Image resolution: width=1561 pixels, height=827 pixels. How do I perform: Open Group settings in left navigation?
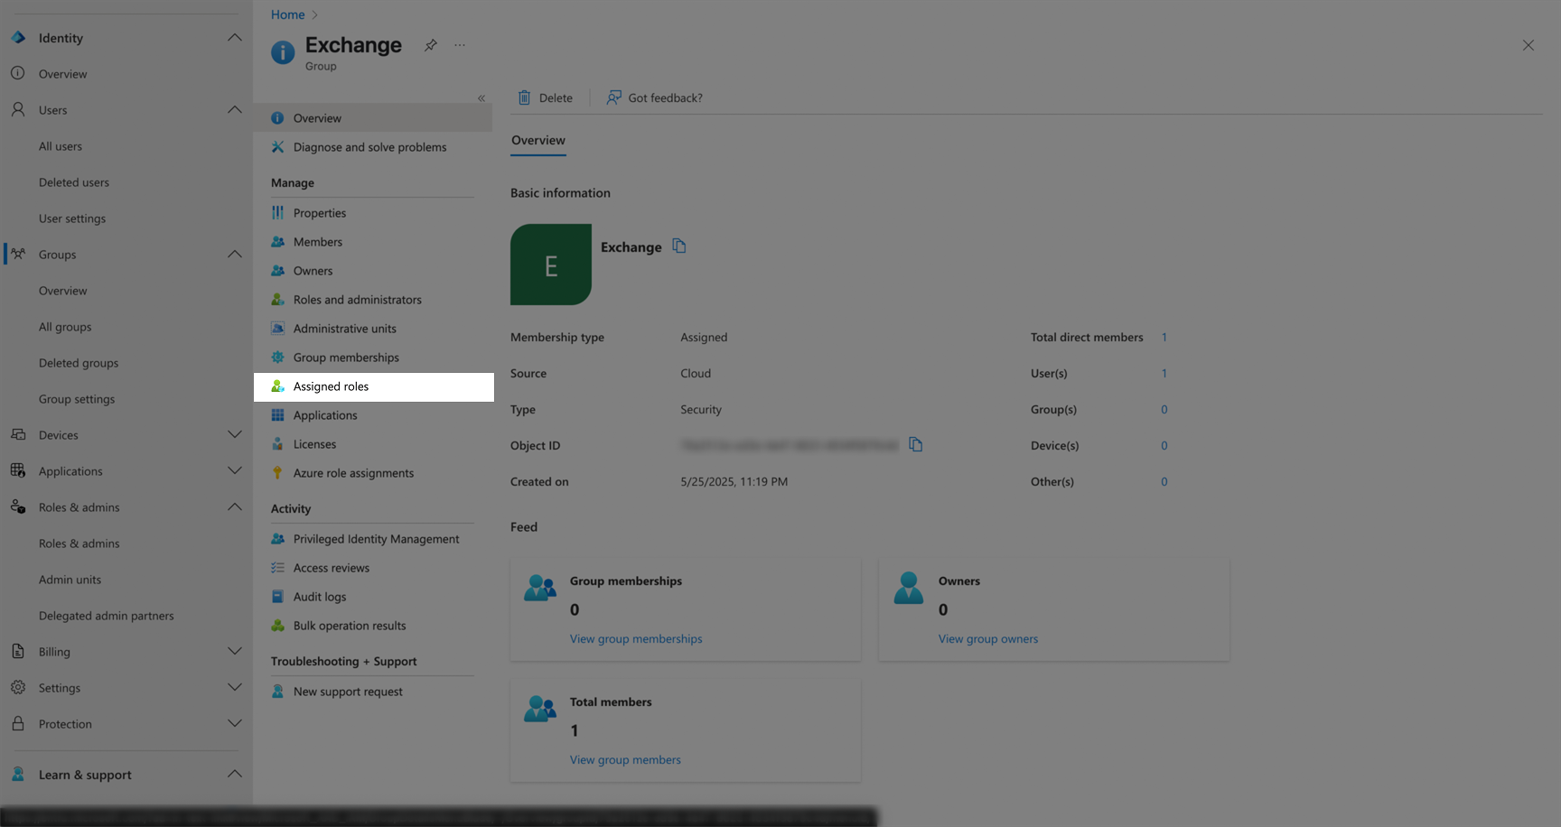pyautogui.click(x=77, y=399)
